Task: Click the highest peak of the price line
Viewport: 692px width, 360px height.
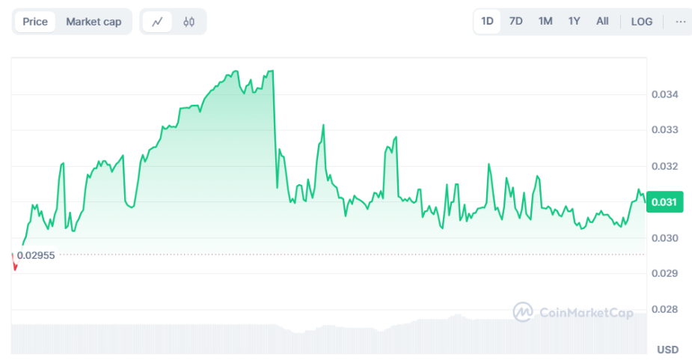Action: pos(272,71)
